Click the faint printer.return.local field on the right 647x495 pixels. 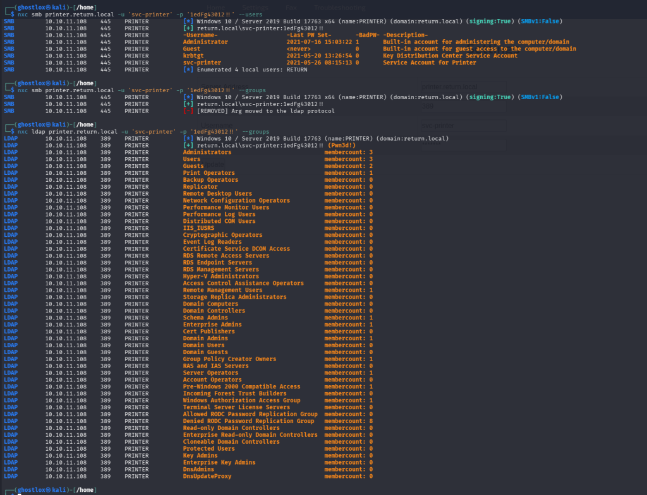pos(449,86)
